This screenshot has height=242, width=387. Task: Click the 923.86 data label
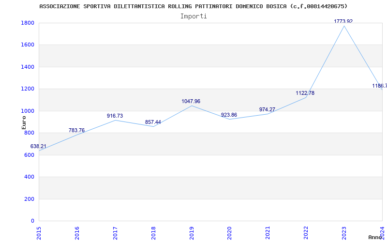click(x=229, y=115)
